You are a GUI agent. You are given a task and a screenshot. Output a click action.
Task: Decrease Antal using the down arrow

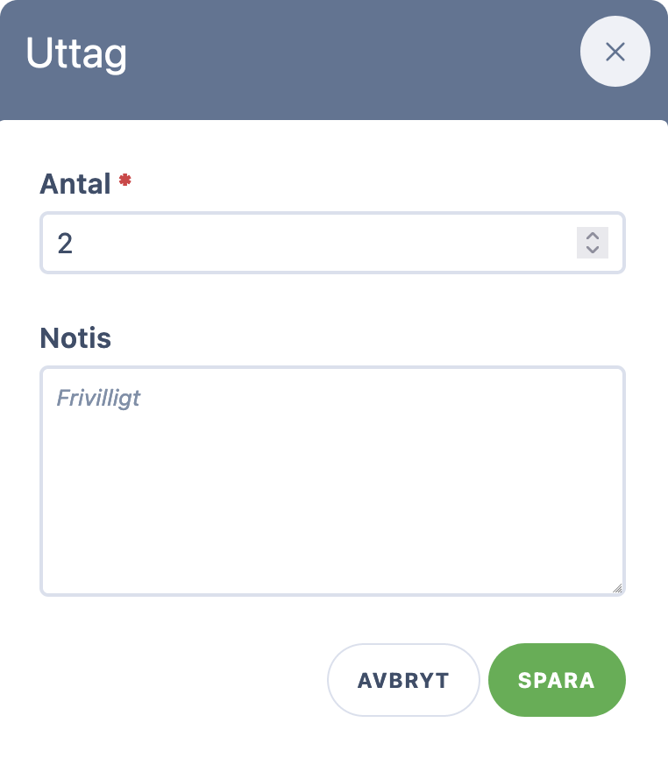(593, 250)
